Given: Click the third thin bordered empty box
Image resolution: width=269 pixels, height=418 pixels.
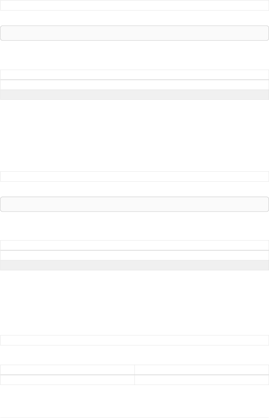Looking at the screenshot, I should pos(134,340).
